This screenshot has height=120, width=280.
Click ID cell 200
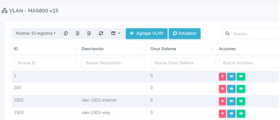17,88
